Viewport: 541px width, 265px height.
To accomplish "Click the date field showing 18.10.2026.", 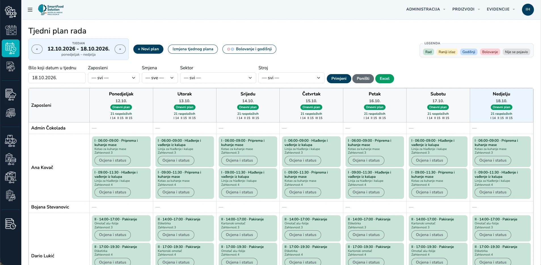I will (x=57, y=78).
